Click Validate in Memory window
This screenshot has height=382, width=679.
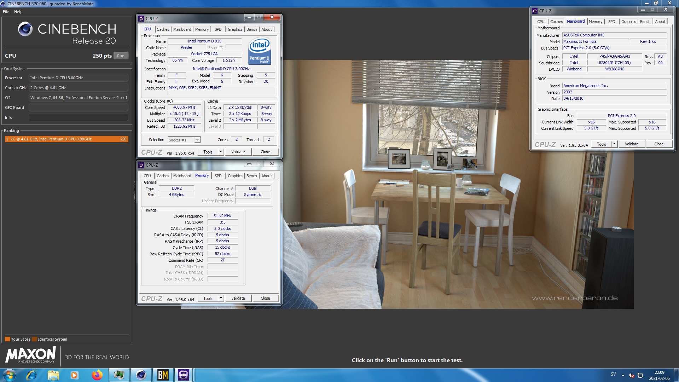[x=238, y=298]
